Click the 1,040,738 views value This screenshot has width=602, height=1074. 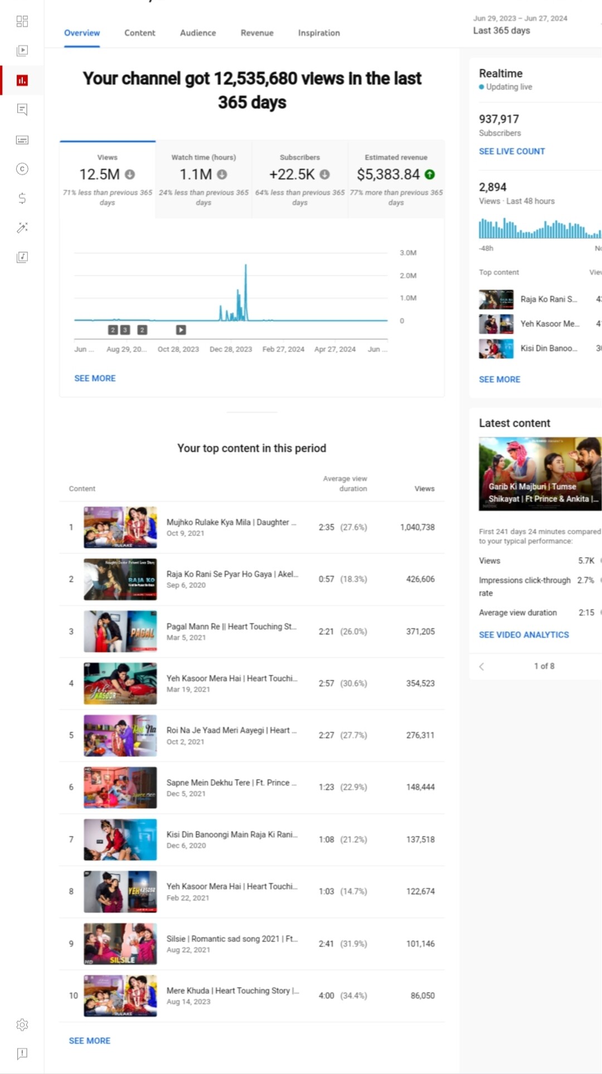pyautogui.click(x=417, y=528)
